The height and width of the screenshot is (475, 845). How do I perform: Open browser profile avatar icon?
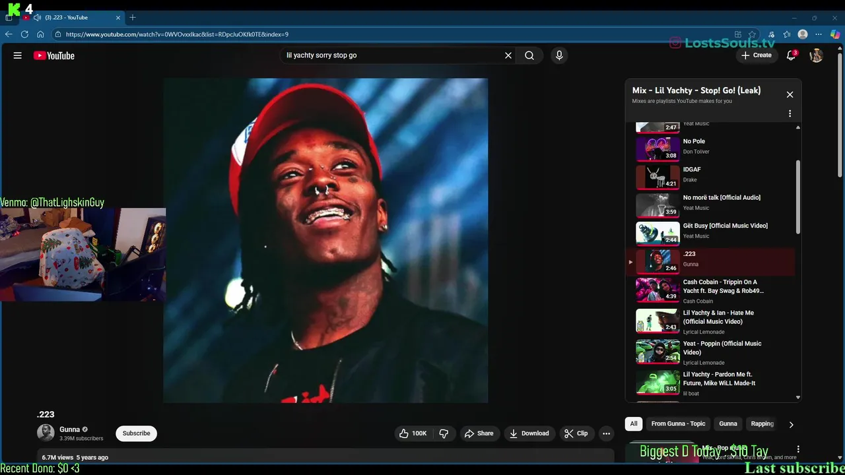803,34
